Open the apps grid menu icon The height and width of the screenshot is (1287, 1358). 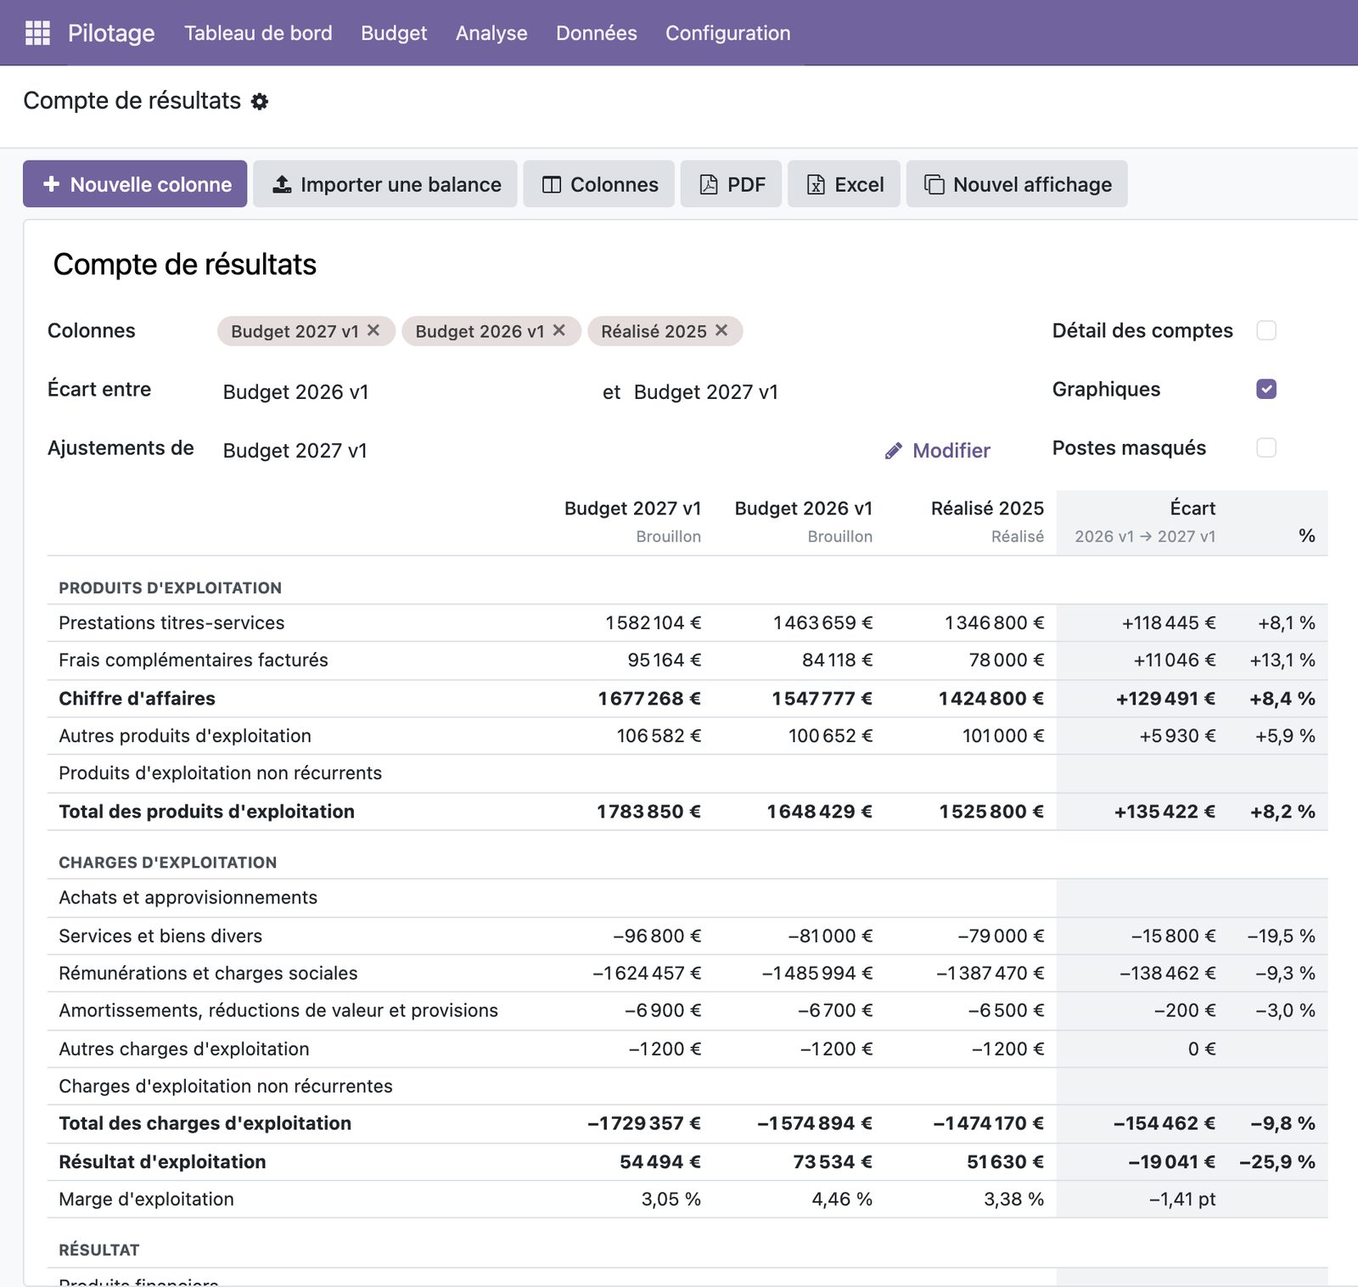coord(37,33)
